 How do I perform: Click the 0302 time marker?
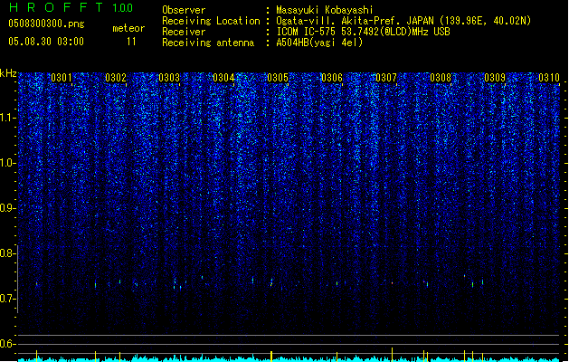coord(116,78)
